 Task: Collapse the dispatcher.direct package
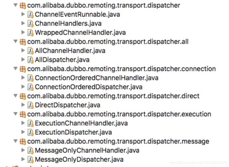coord(16,96)
